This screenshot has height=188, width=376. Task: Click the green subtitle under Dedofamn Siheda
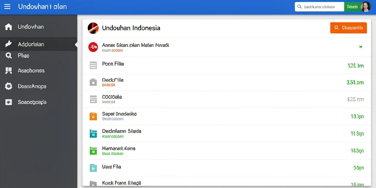click(x=113, y=137)
